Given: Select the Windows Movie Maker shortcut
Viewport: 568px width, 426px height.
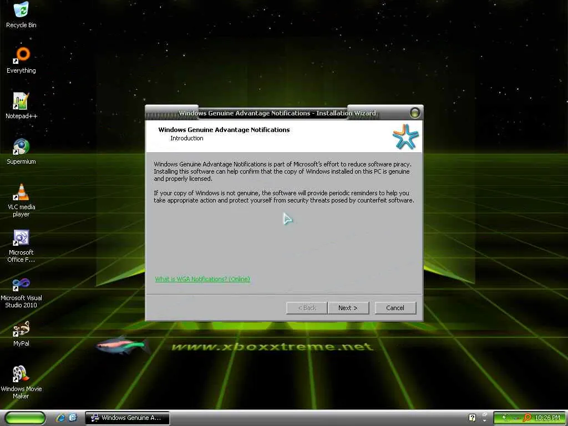Looking at the screenshot, I should click(21, 382).
